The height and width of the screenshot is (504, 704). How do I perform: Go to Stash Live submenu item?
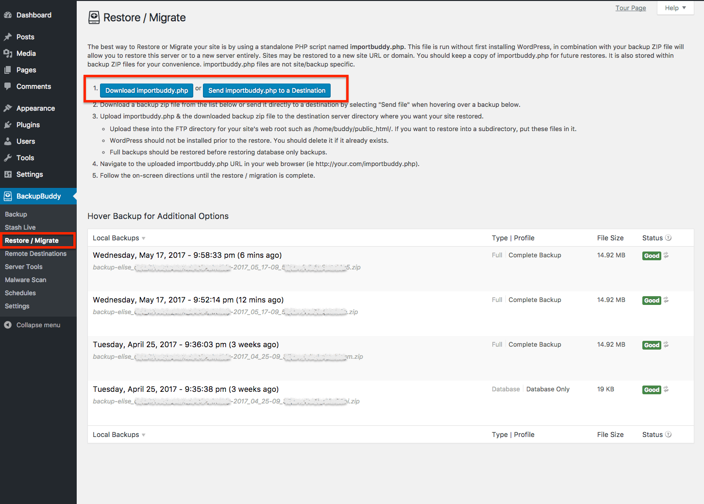point(20,227)
